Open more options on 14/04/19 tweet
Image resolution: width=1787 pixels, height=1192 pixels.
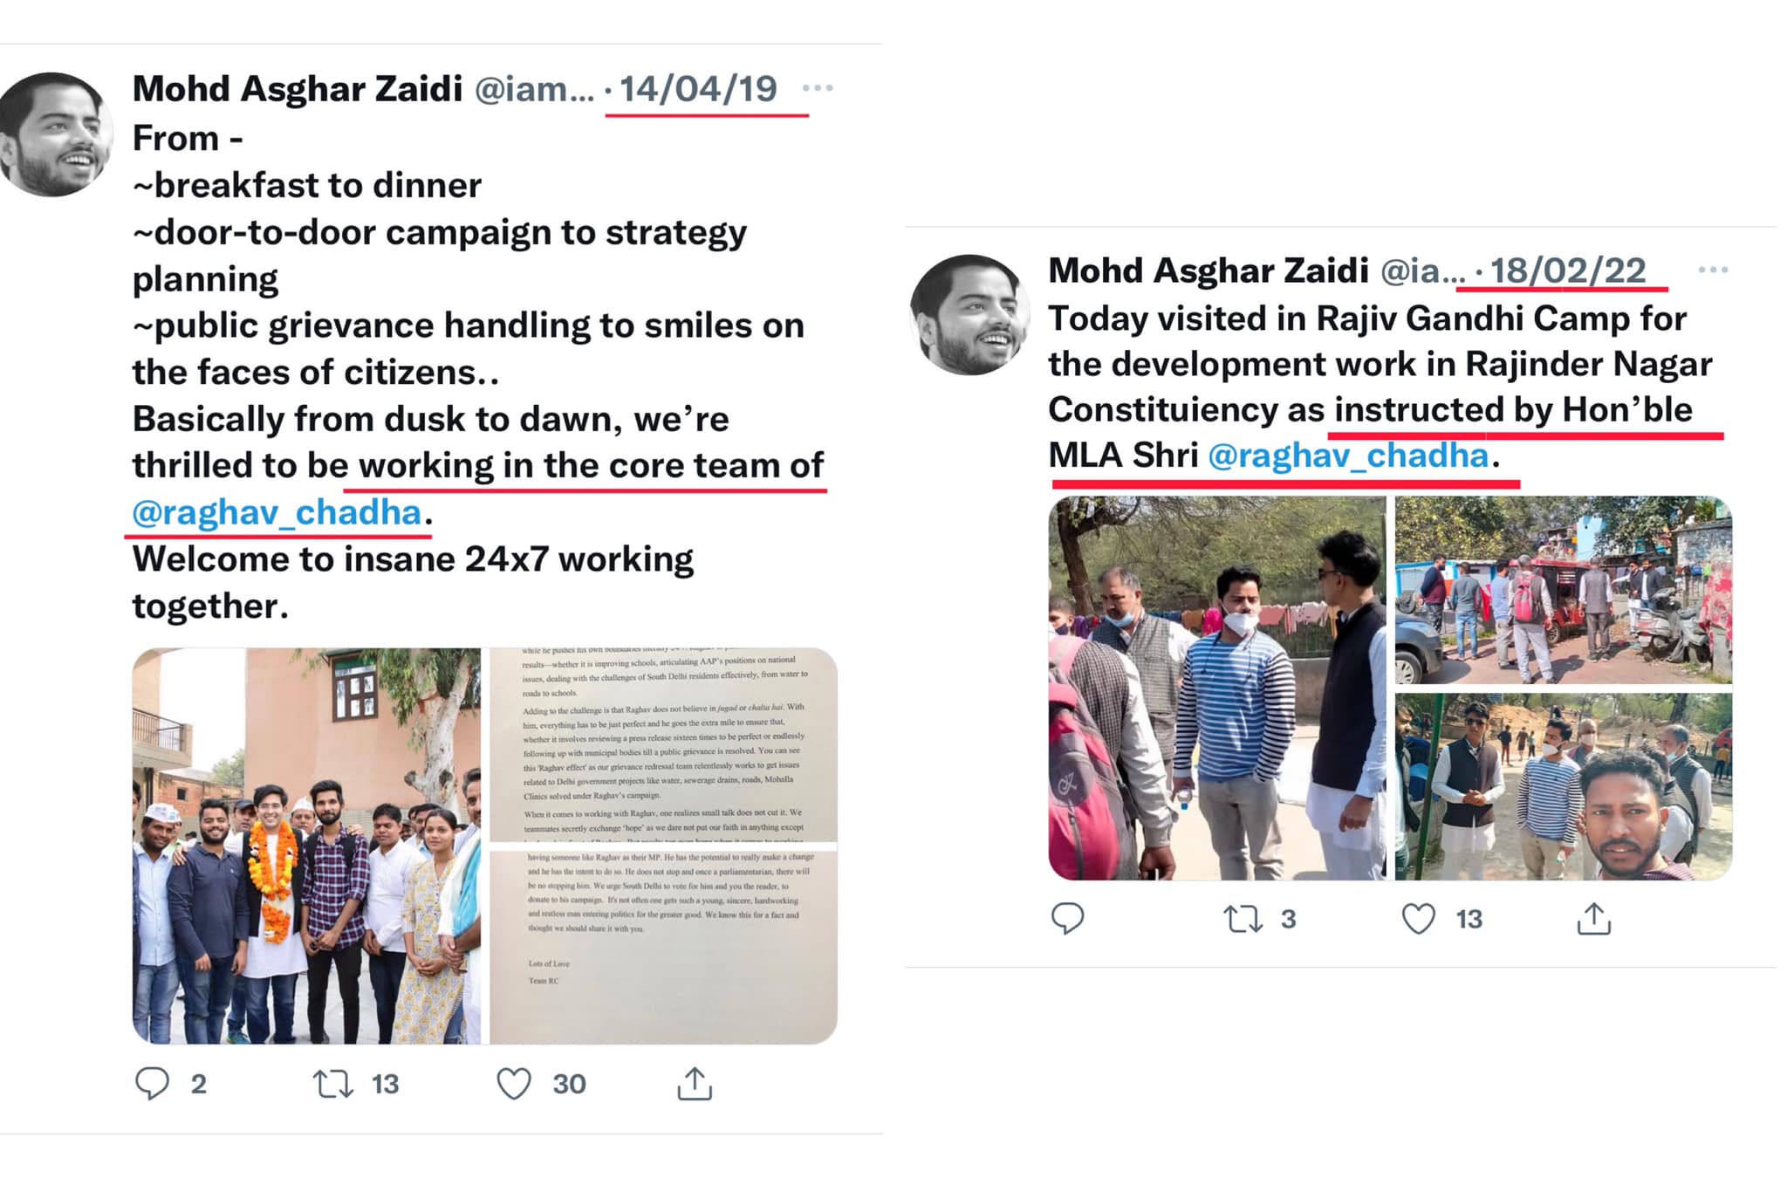(818, 88)
